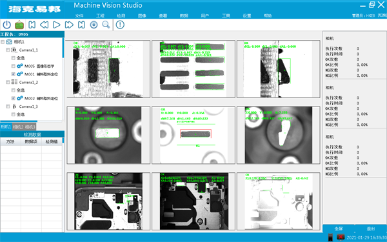Toggle the M001 checkbox under Camera1_1

[x=14, y=74]
